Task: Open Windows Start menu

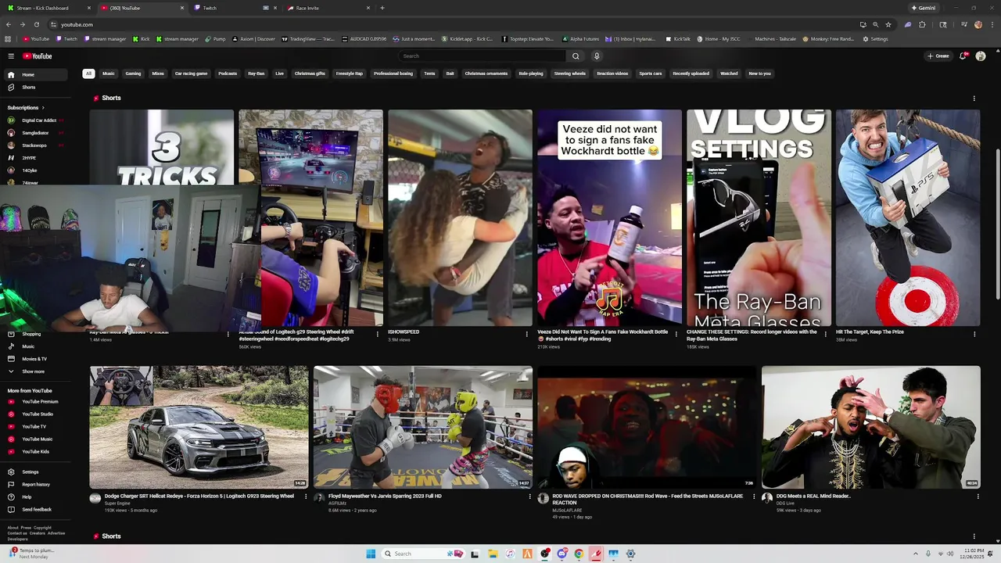Action: [371, 554]
